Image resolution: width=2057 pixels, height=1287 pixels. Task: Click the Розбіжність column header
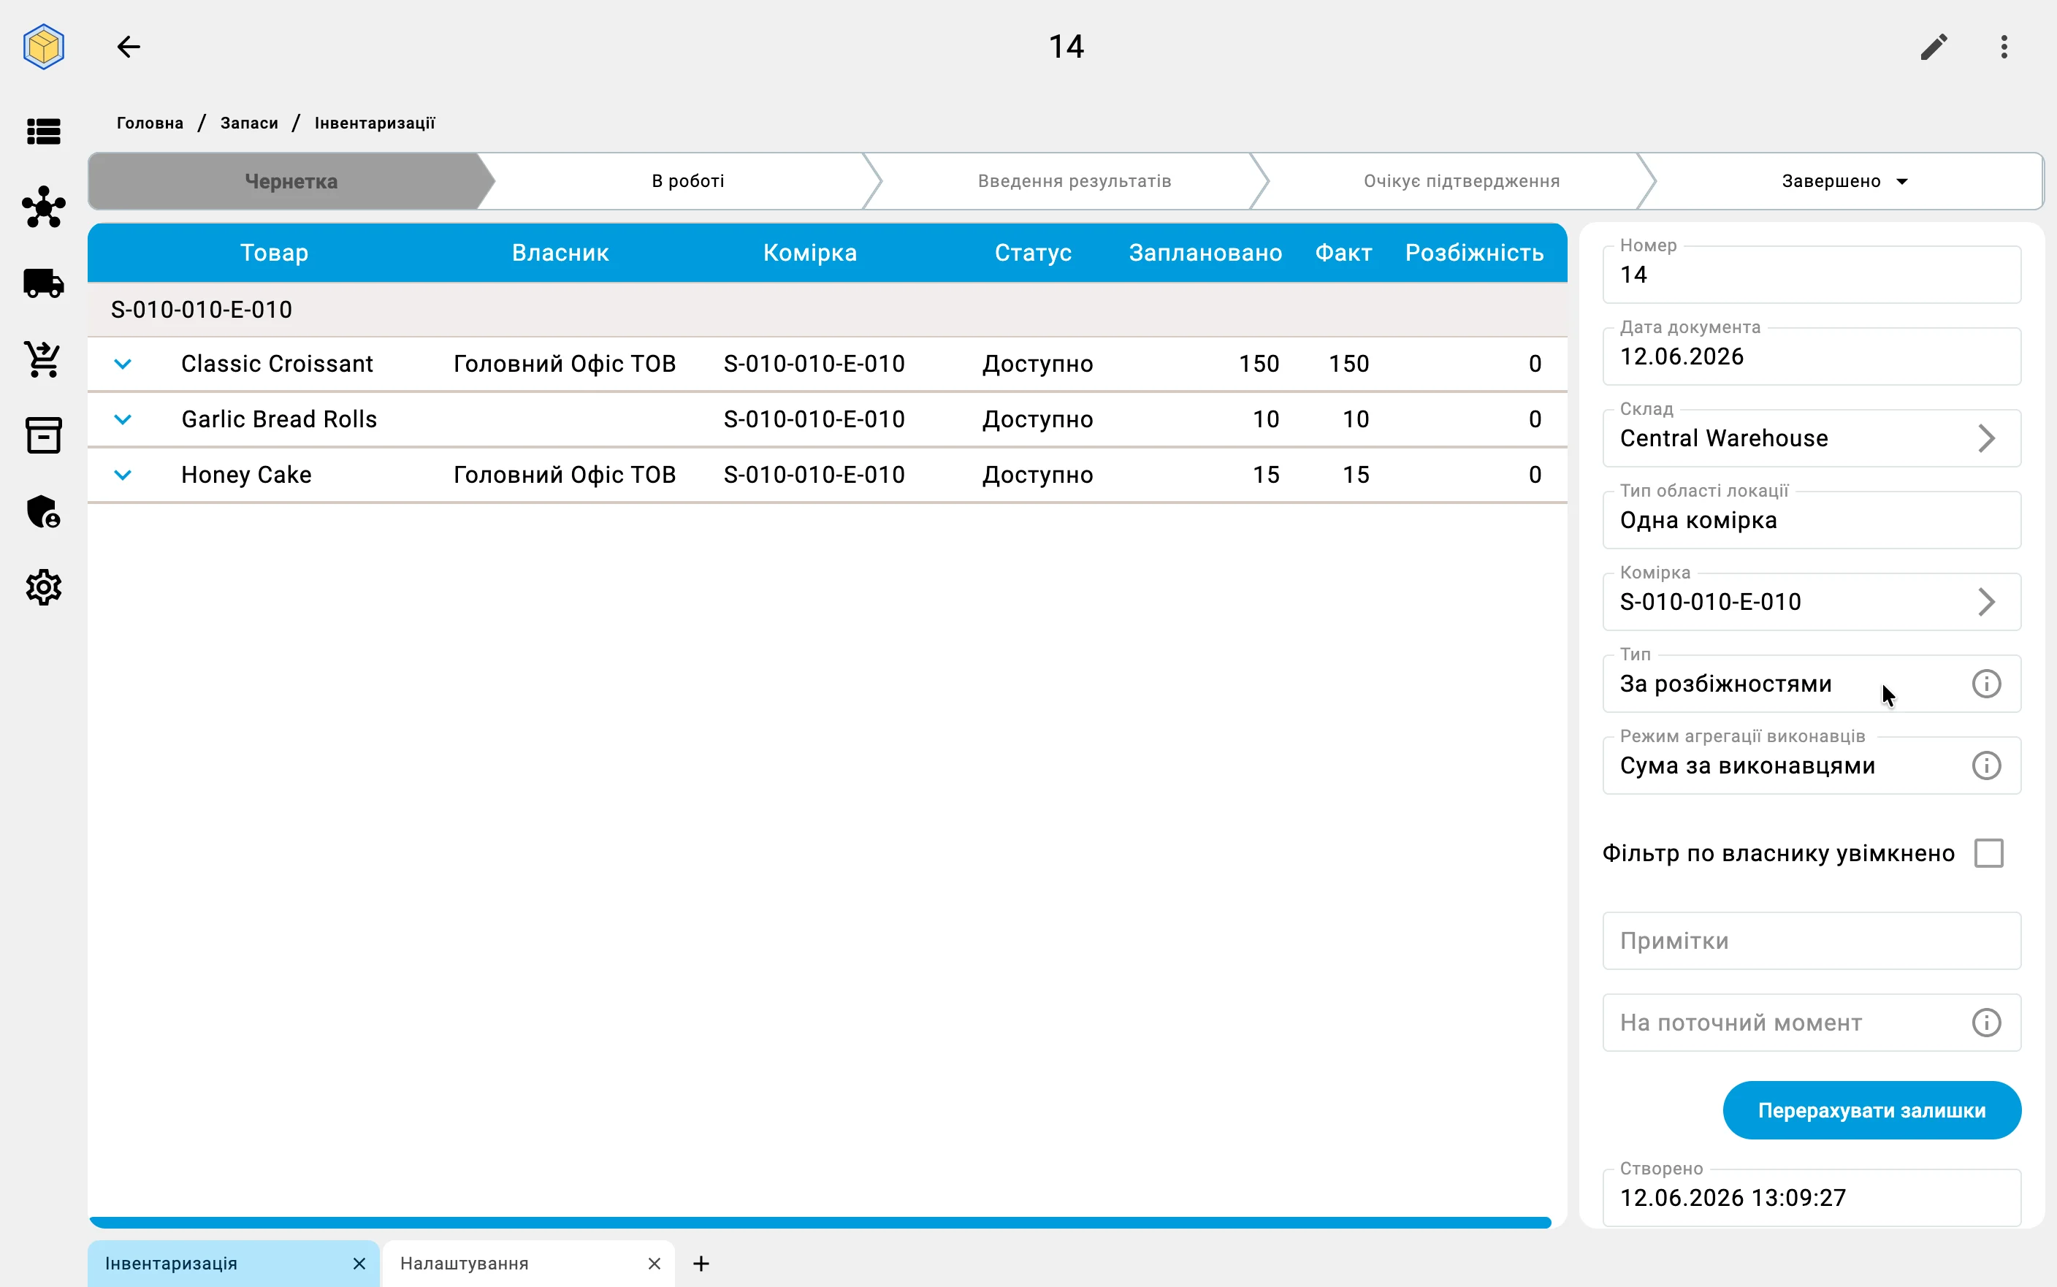click(1474, 253)
